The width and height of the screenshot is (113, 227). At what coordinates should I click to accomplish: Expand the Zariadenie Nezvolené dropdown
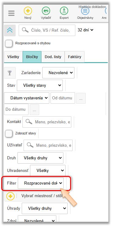[x=58, y=73]
